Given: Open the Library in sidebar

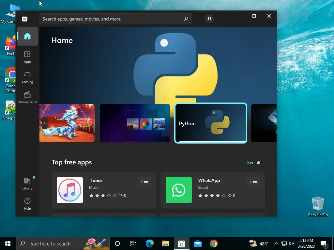Looking at the screenshot, I should pos(27,184).
